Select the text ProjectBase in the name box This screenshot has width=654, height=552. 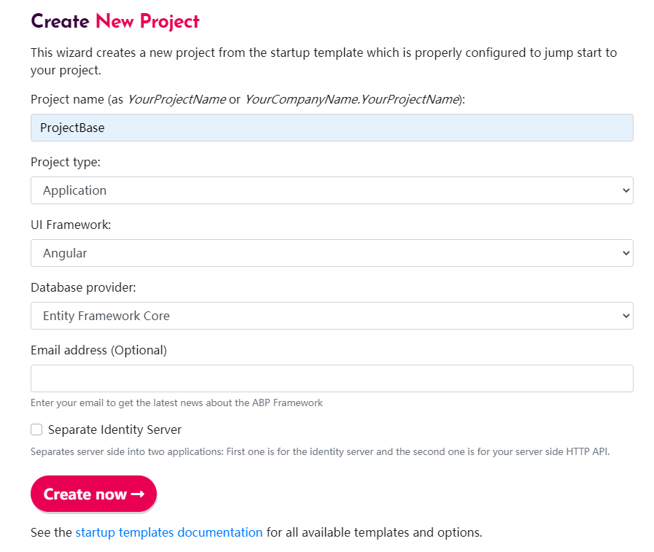click(71, 128)
